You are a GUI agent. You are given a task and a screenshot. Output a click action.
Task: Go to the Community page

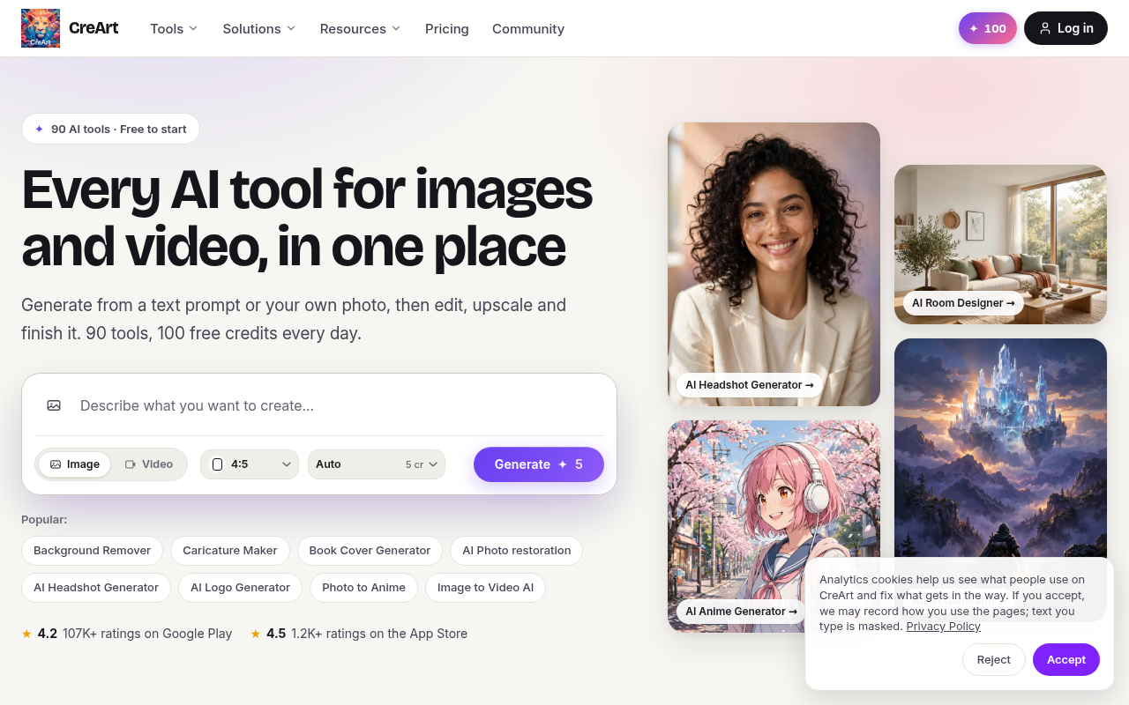pyautogui.click(x=528, y=28)
